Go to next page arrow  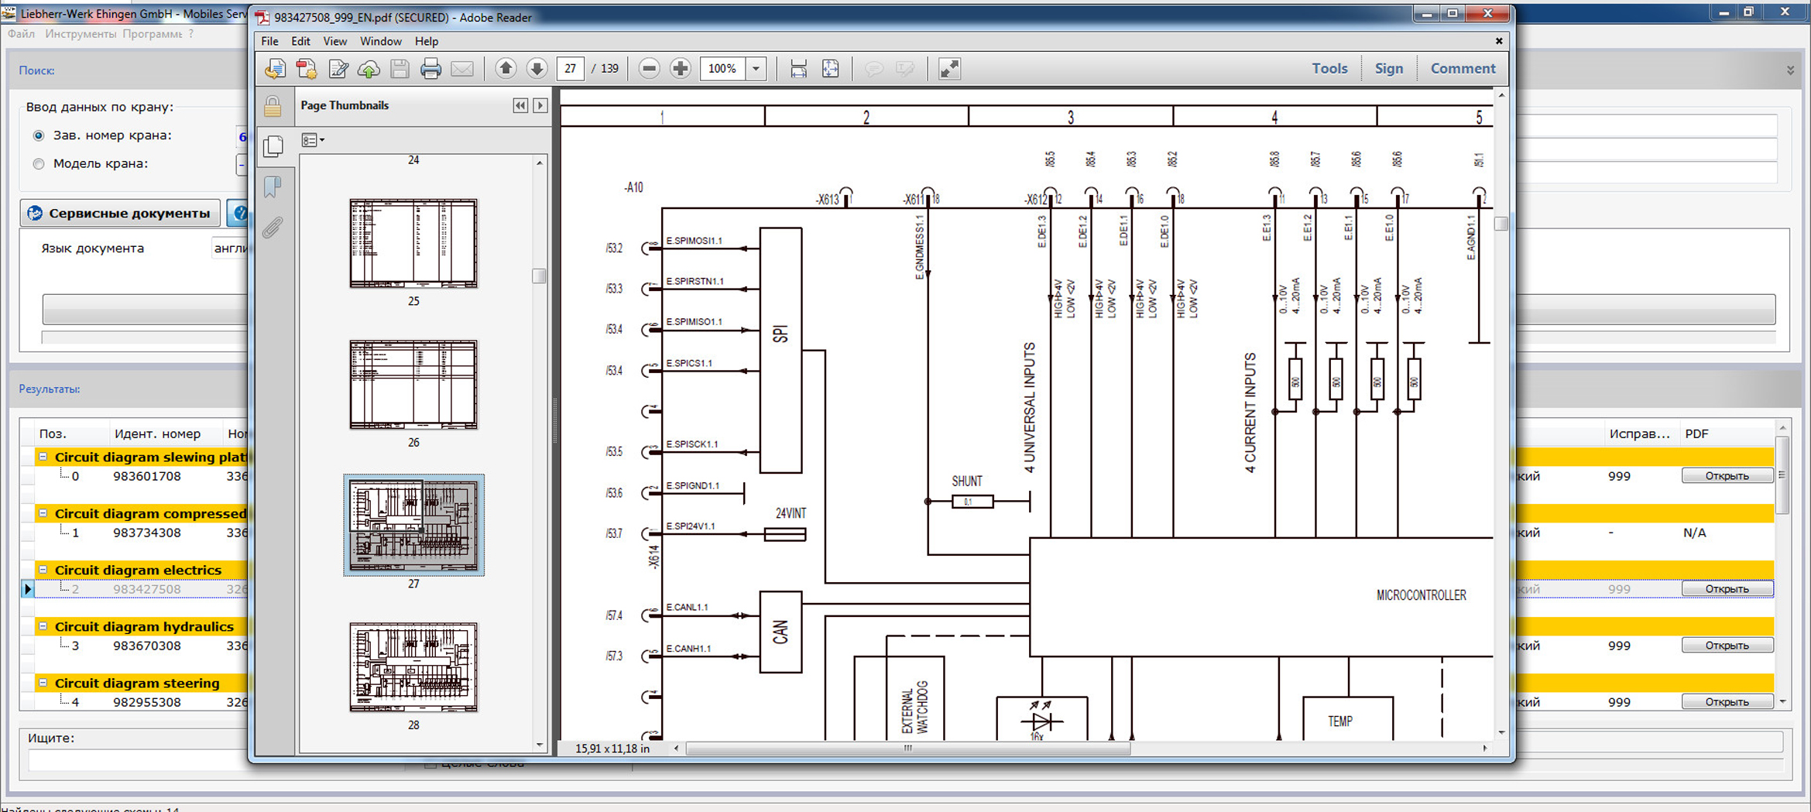537,69
